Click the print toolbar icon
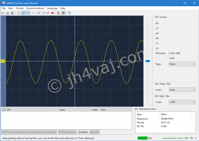This screenshot has height=141, width=199. pyautogui.click(x=8, y=13)
